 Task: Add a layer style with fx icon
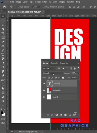coord(52,115)
